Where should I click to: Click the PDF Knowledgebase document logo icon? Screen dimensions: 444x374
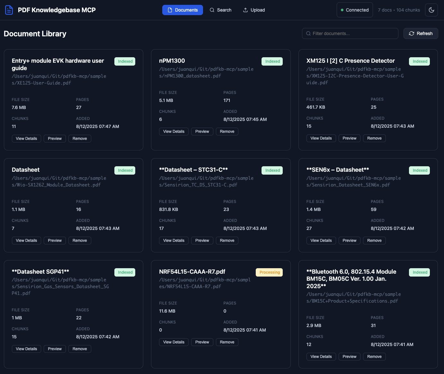[9, 10]
